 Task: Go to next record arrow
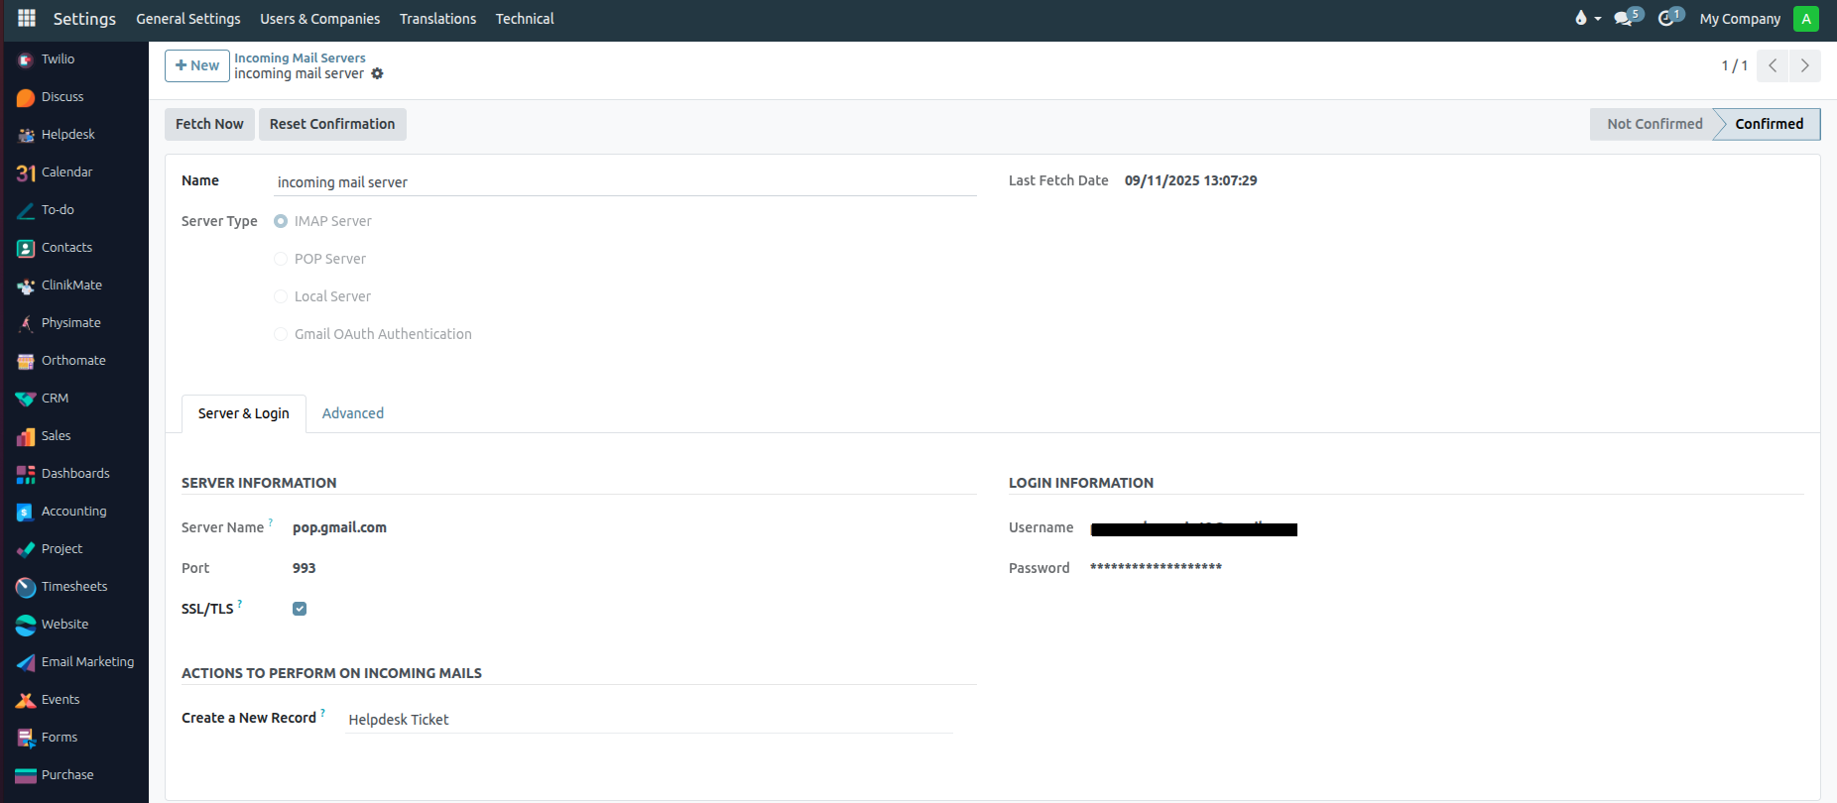coord(1804,65)
